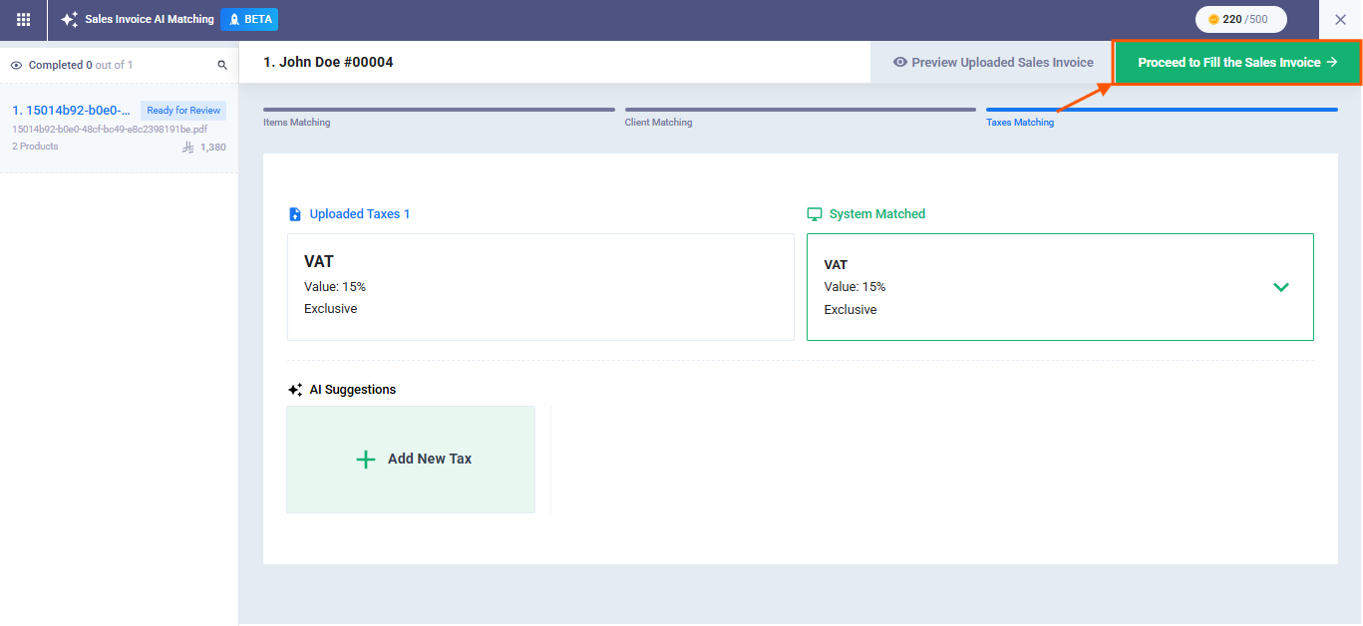Viewport: 1363px width, 626px height.
Task: Click the 1,380 total amount
Action: (x=213, y=148)
